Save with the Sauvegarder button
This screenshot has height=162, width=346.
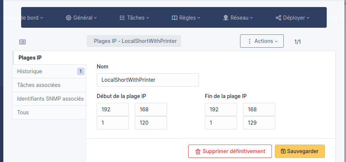point(300,151)
